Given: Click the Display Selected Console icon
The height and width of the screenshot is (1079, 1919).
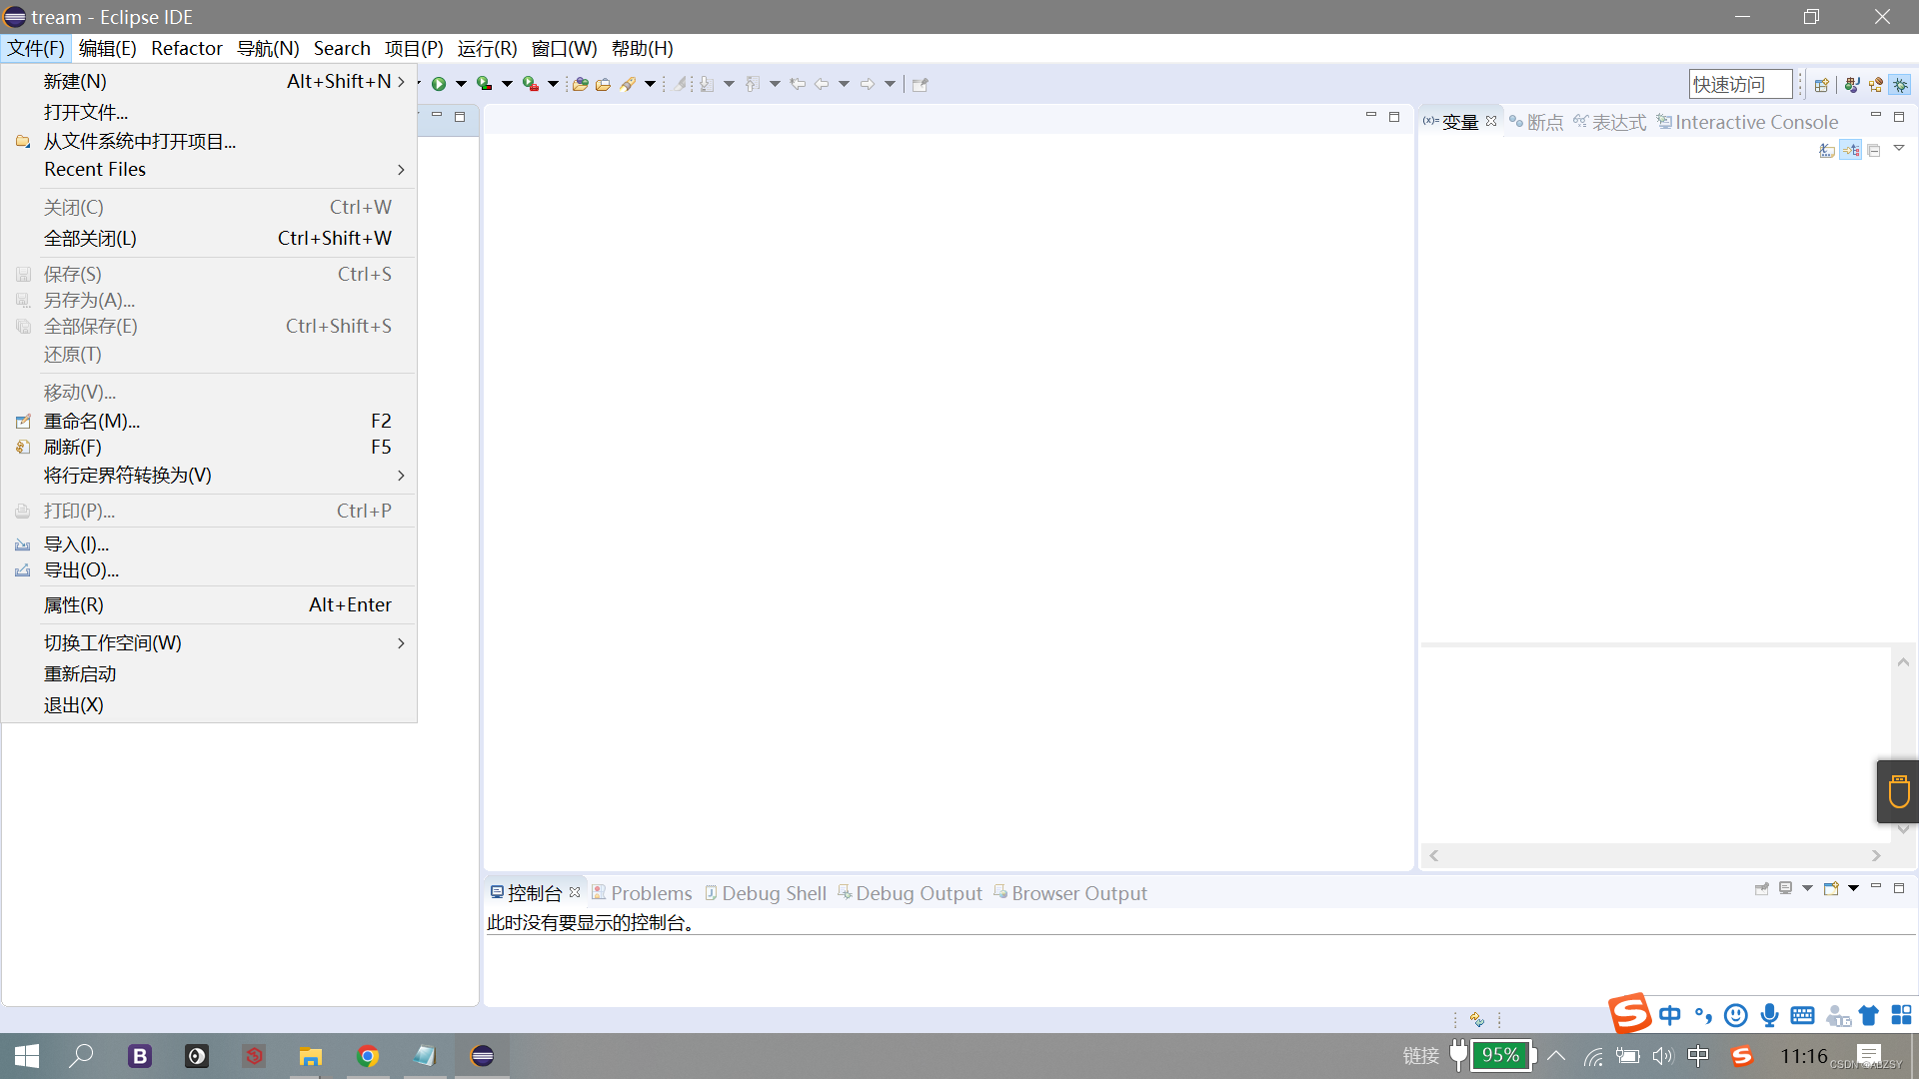Looking at the screenshot, I should [x=1786, y=888].
